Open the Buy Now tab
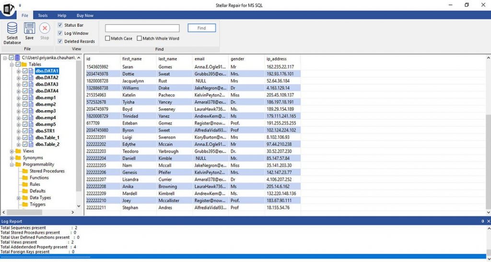Screen dimensions: 491x262 click(x=85, y=15)
